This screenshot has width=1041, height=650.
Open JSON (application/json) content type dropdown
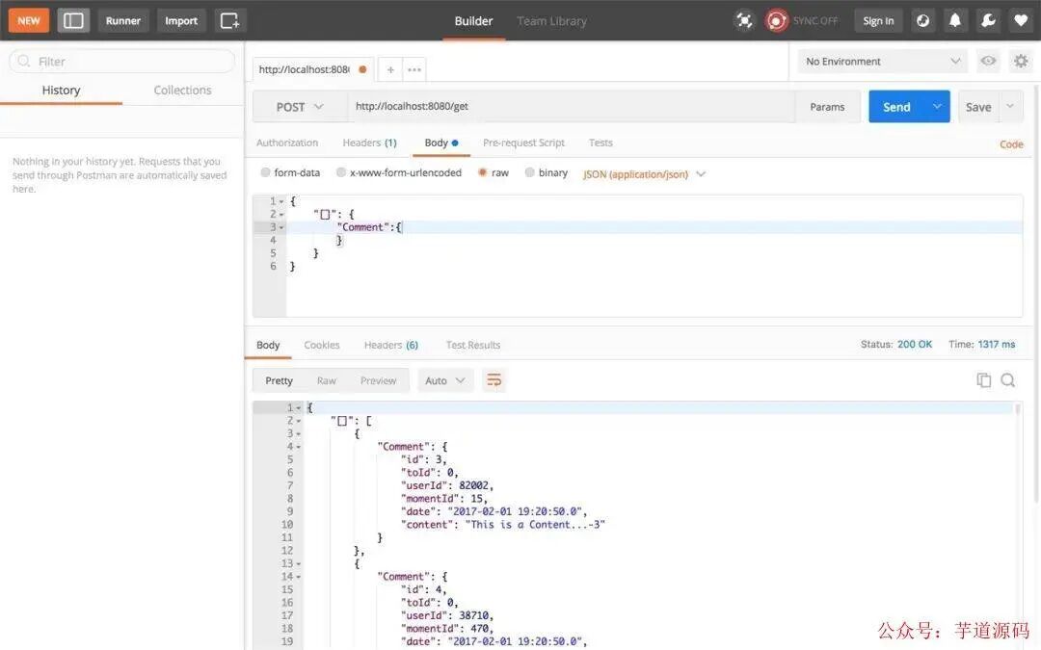[644, 173]
